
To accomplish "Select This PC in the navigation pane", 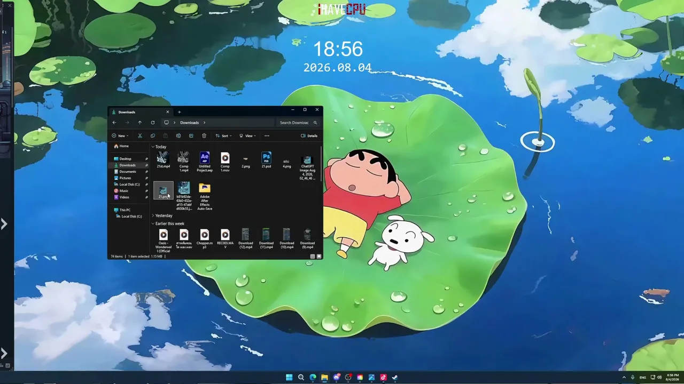I will tap(122, 210).
